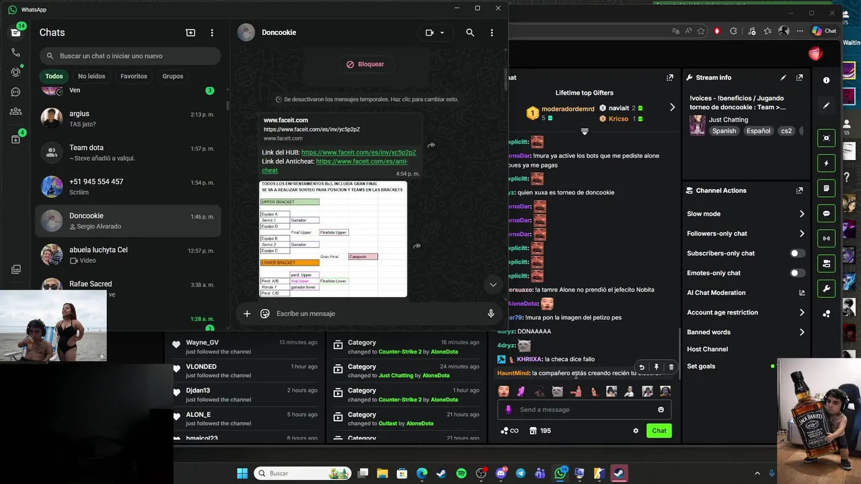Click the Escribe un mensaje field
Viewport: 861px width, 484px height.
click(x=377, y=313)
